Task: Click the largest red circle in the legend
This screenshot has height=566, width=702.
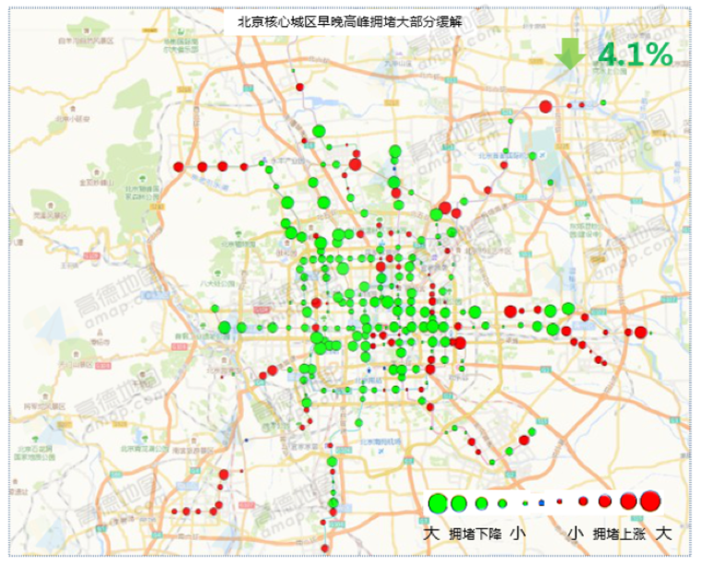Action: click(649, 501)
